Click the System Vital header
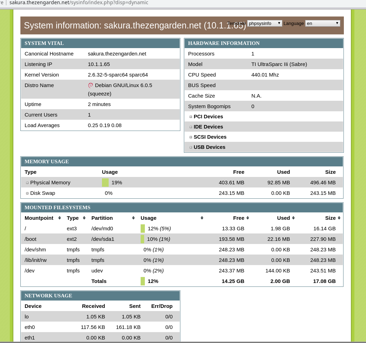This screenshot has width=366, height=343. pyautogui.click(x=100, y=43)
